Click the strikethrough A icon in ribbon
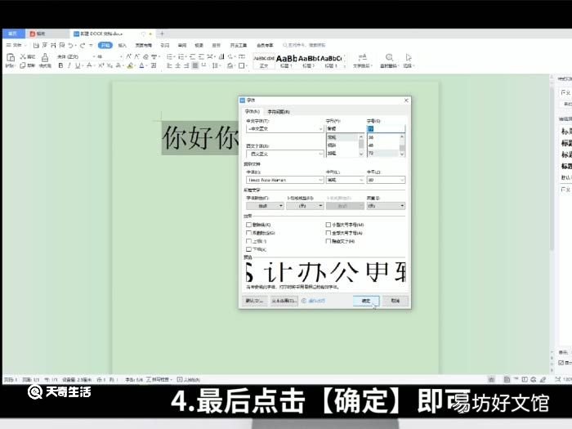 [89, 65]
